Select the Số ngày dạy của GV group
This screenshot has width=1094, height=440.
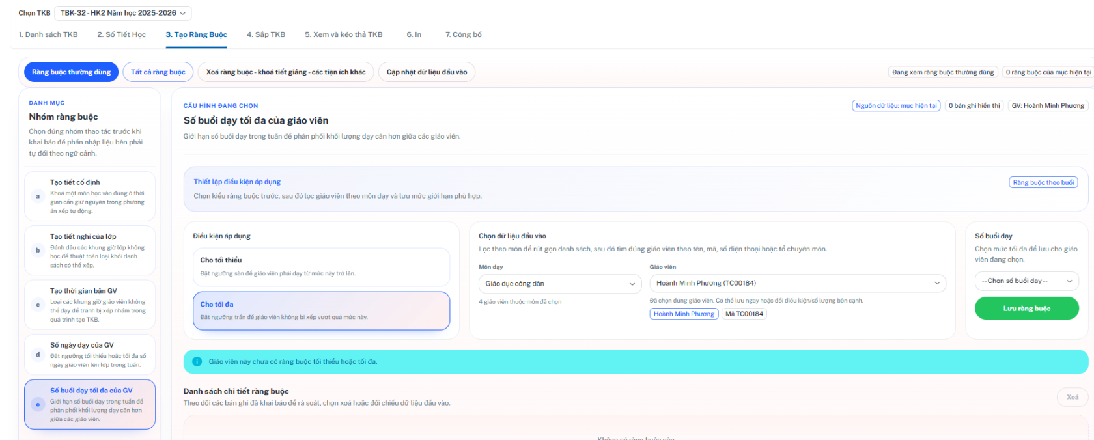(x=90, y=355)
